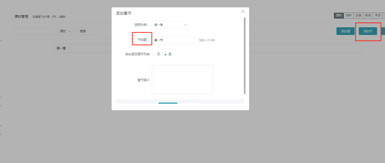The width and height of the screenshot is (385, 163).
Task: Click the search text box beside 课时 dropdown
Action: (34, 31)
